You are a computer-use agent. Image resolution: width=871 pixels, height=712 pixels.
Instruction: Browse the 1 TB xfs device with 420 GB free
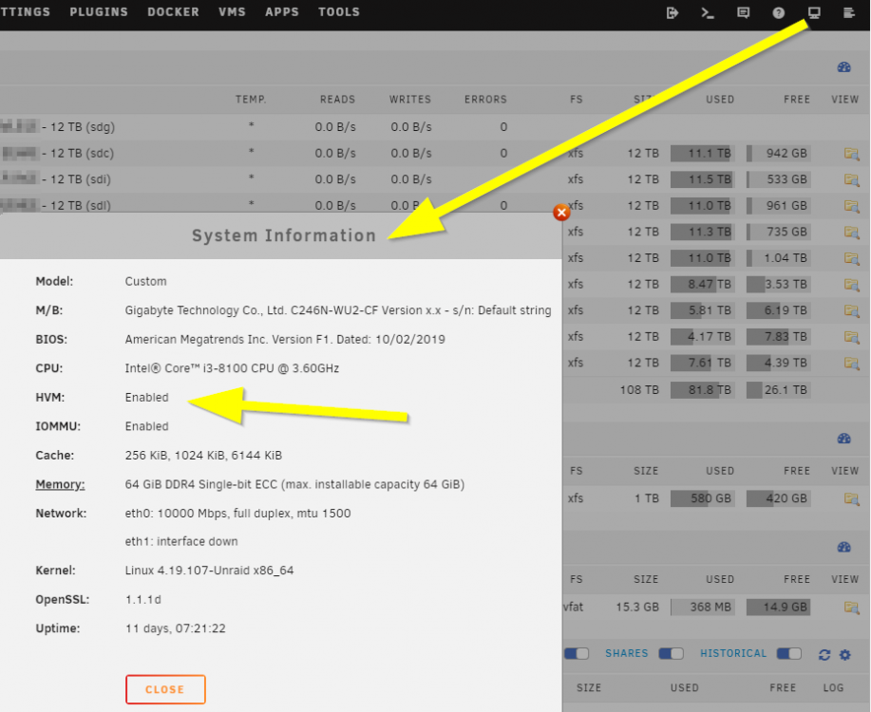[852, 498]
